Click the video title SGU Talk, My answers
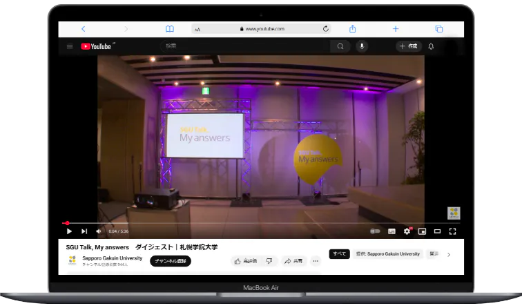The height and width of the screenshot is (308, 522). coord(142,247)
